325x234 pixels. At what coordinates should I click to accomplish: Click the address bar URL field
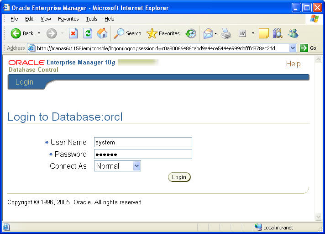tap(162, 48)
